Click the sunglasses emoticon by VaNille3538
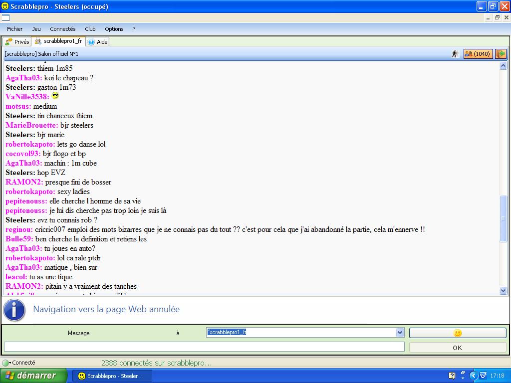The height and width of the screenshot is (383, 511). (55, 96)
